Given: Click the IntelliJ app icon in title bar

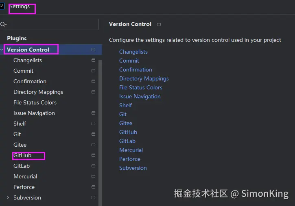Looking at the screenshot, I should pyautogui.click(x=2, y=6).
